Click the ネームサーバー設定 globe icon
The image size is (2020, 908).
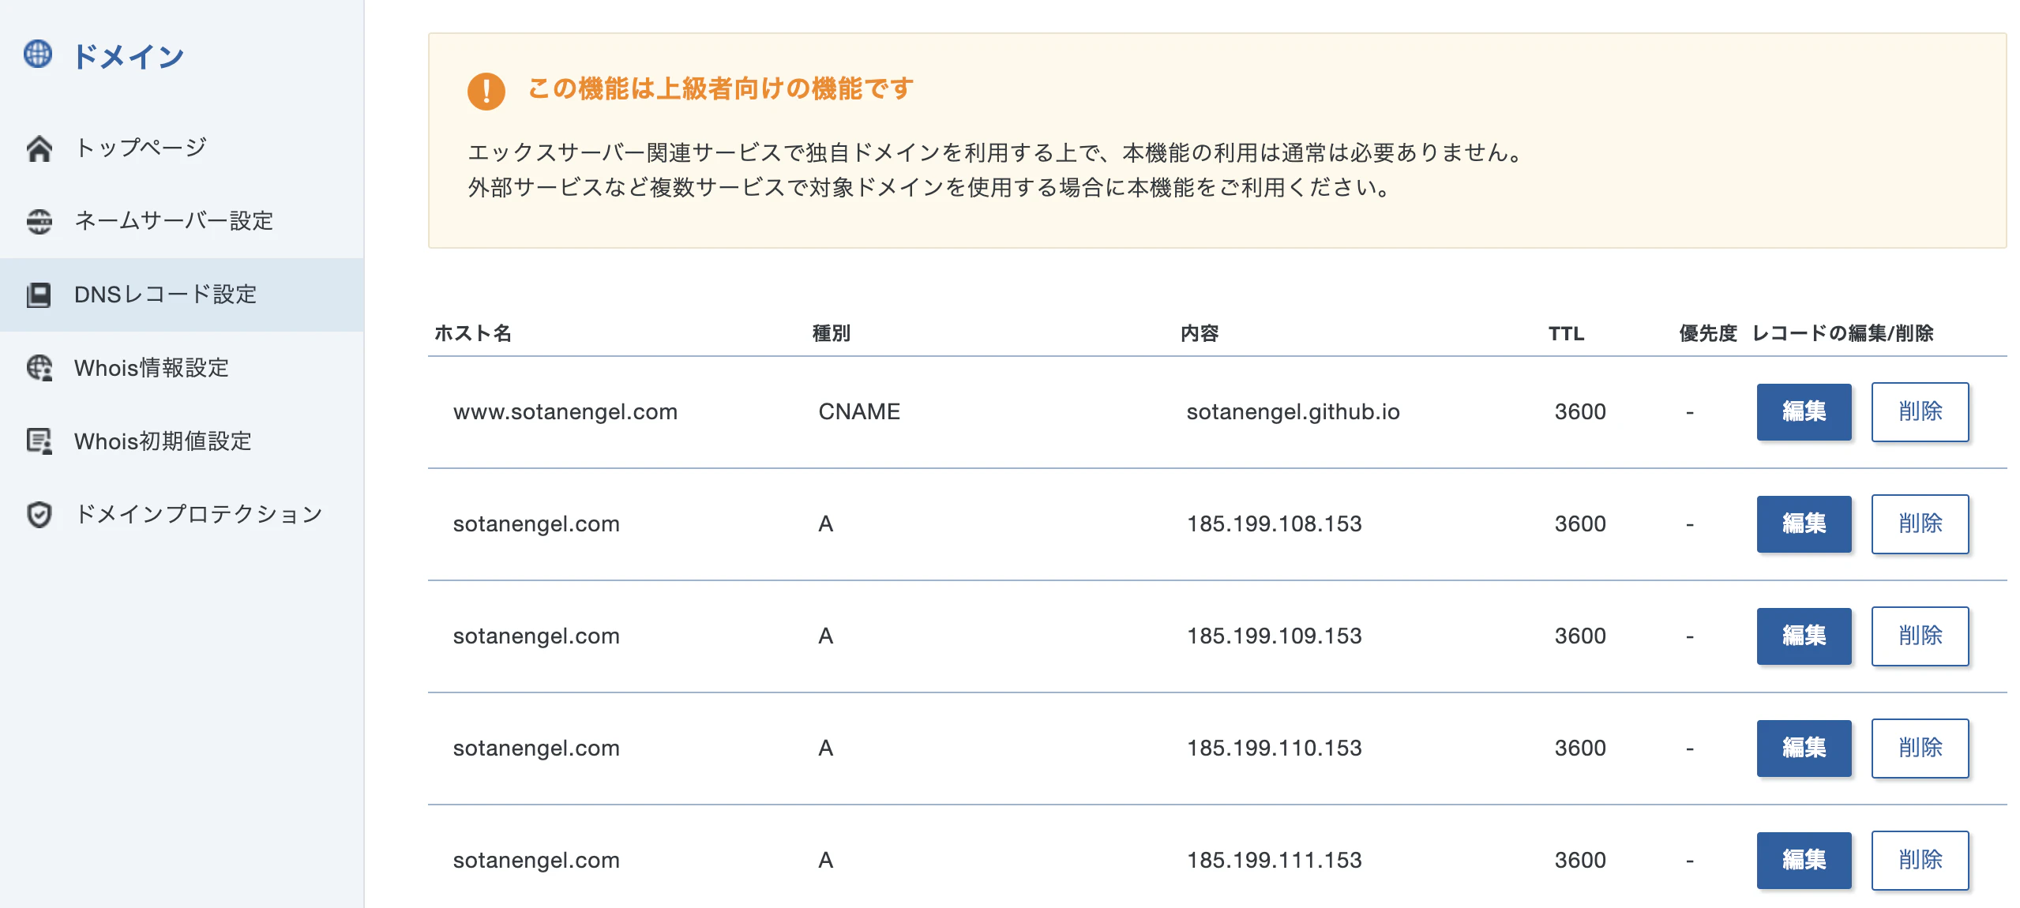[39, 221]
